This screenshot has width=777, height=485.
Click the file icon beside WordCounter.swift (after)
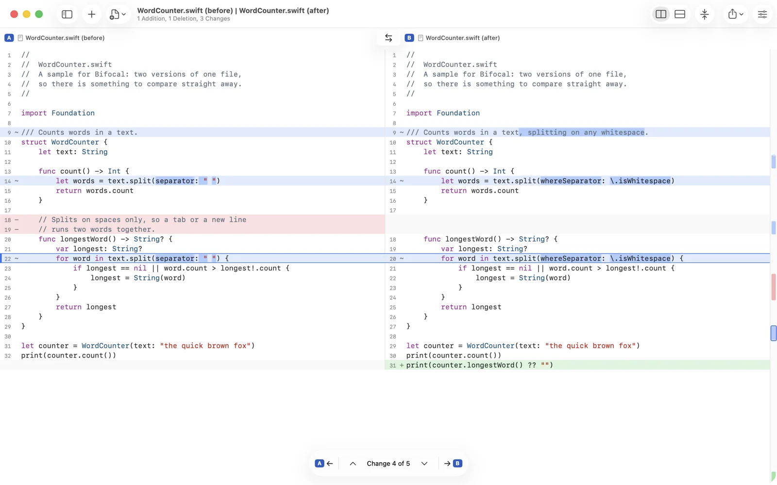[421, 38]
